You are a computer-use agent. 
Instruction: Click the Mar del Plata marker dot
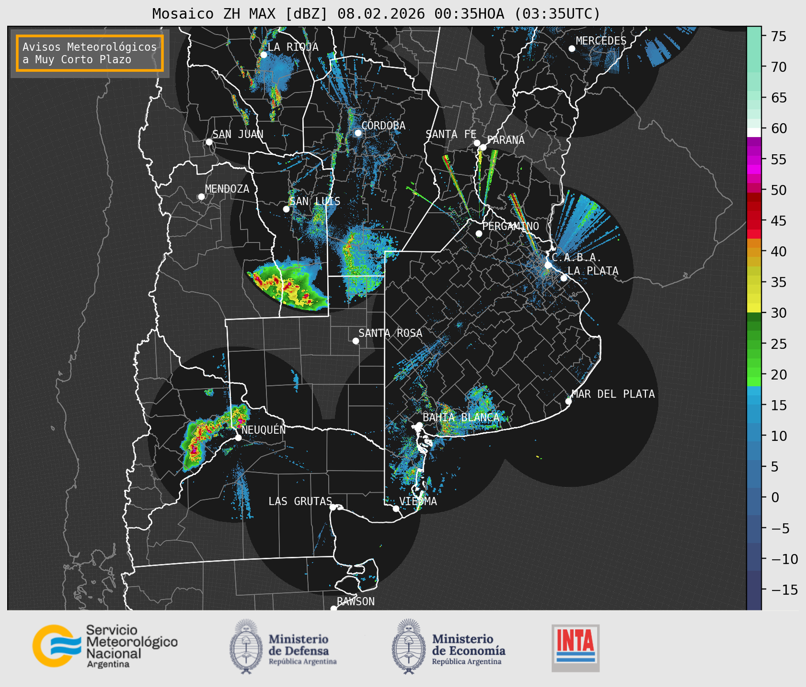(568, 401)
